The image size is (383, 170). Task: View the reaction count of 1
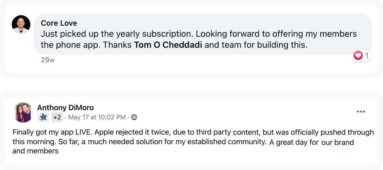366,56
